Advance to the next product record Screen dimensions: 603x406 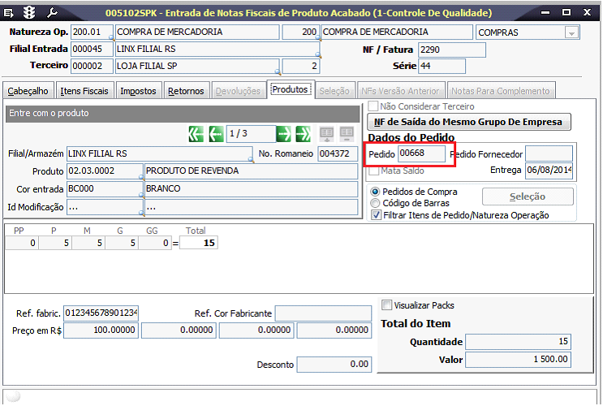click(283, 133)
